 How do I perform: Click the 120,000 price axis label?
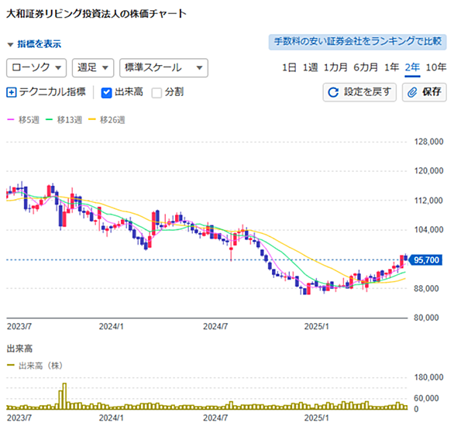tap(428, 170)
